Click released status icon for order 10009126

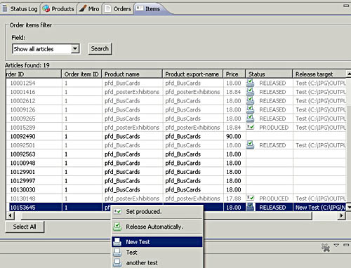tap(250, 109)
